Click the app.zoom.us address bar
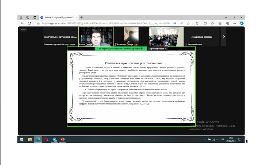This screenshot has height=165, width=274. (103, 23)
